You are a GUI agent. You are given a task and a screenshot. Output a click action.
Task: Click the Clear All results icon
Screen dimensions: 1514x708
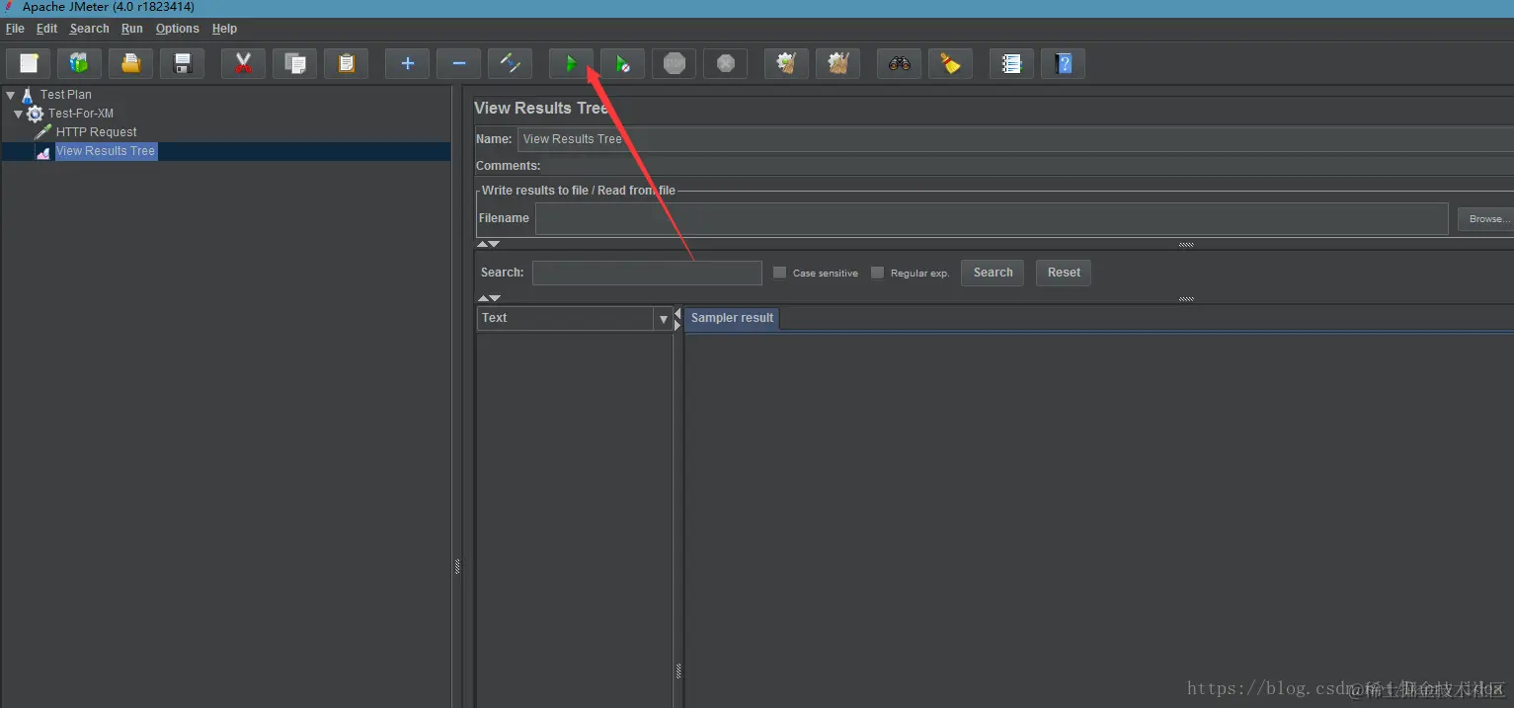(837, 64)
